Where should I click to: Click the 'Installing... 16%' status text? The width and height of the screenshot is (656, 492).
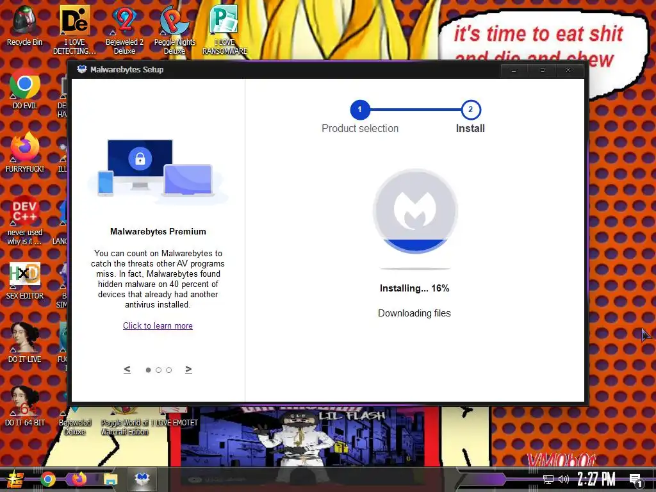coord(414,288)
